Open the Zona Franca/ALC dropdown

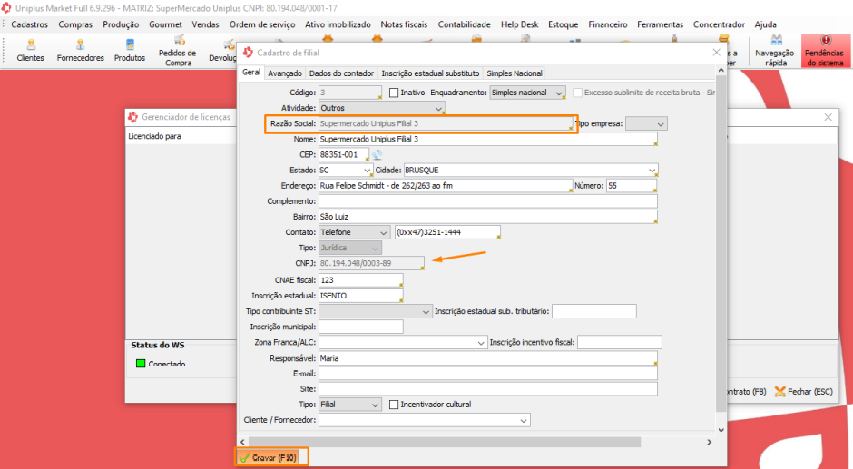pos(403,342)
